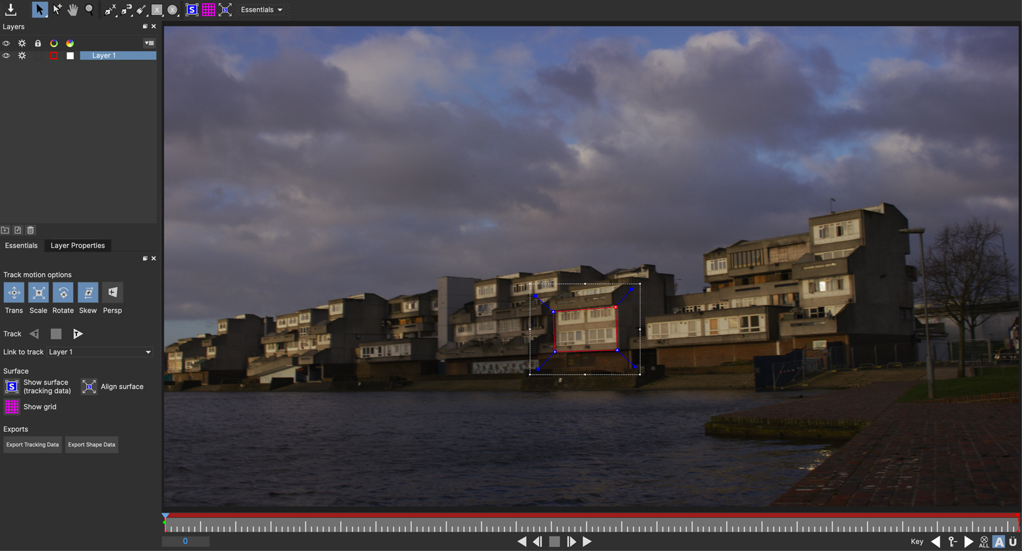Step forward one frame
Image resolution: width=1022 pixels, height=551 pixels.
tap(571, 541)
